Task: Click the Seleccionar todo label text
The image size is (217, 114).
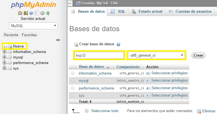Action: (105, 111)
